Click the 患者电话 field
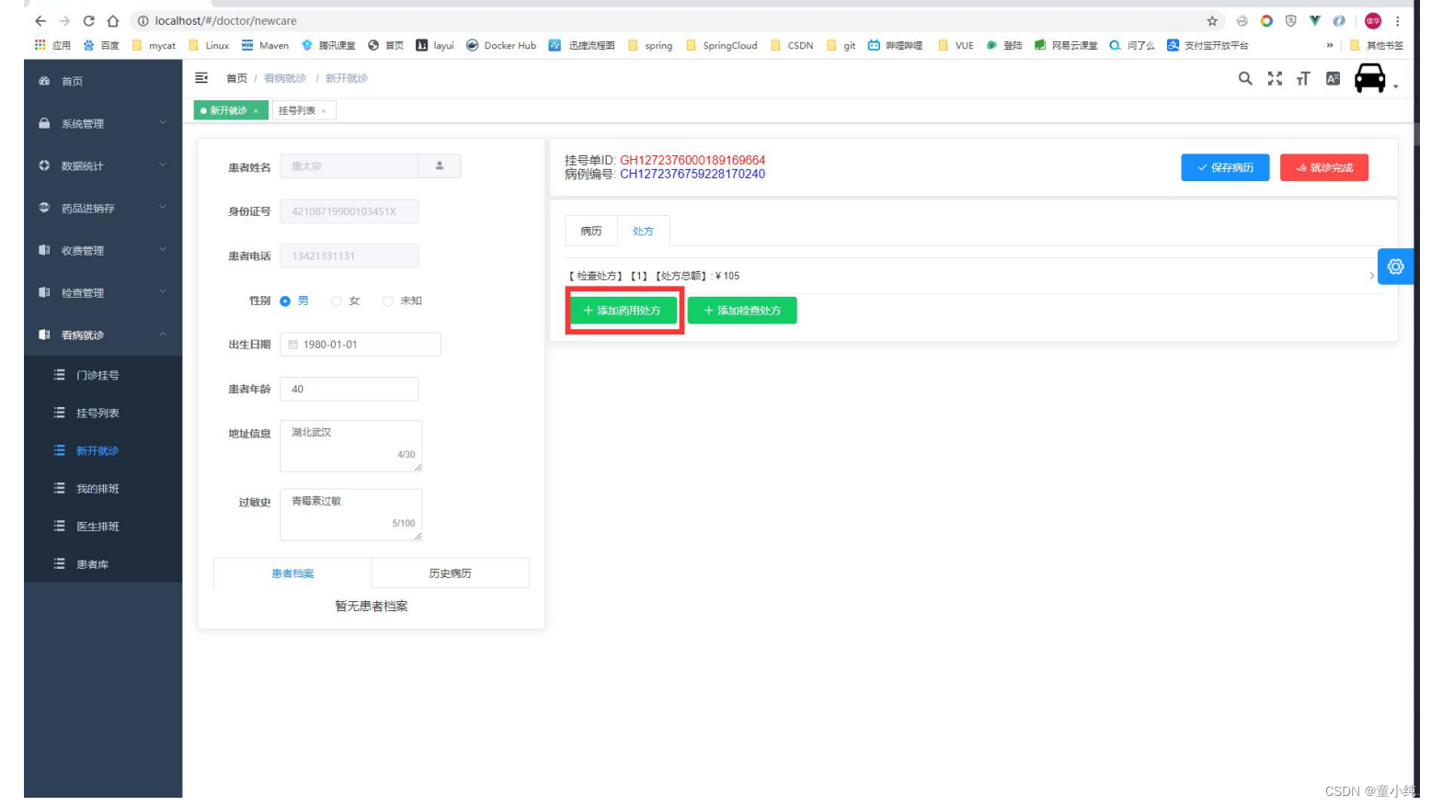The image size is (1431, 806). [349, 255]
